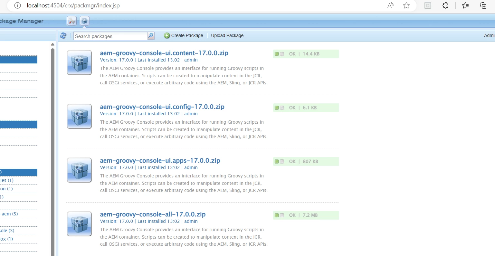The width and height of the screenshot is (495, 256).
Task: Click 'Version: 17.0.0' under ui.content package
Action: tap(117, 60)
